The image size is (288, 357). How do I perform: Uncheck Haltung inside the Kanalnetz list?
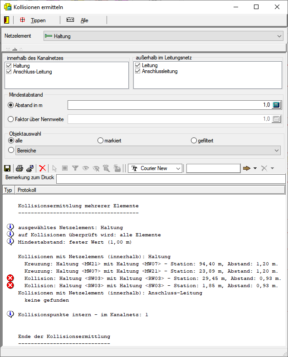[10, 66]
